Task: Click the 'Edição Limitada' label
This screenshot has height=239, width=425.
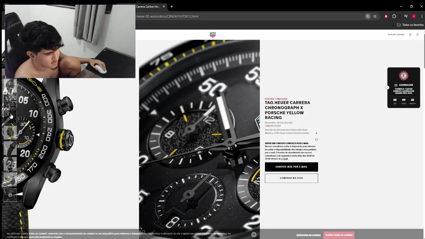Action: 276,99
